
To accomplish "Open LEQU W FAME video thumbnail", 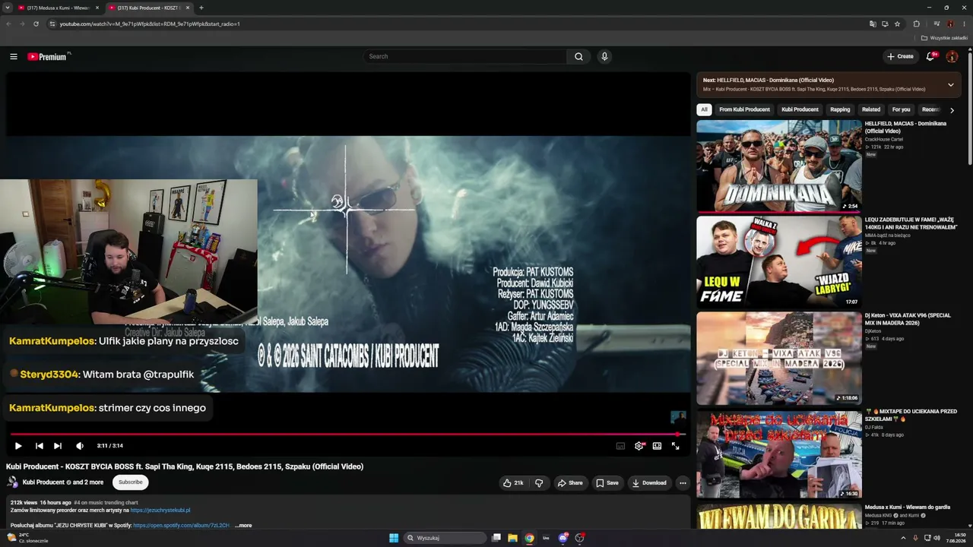I will [x=779, y=262].
